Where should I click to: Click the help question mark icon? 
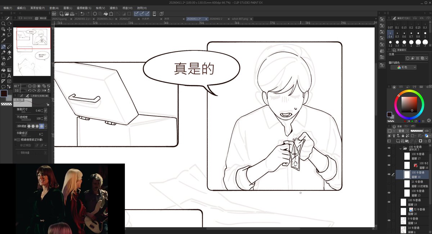pyautogui.click(x=162, y=14)
